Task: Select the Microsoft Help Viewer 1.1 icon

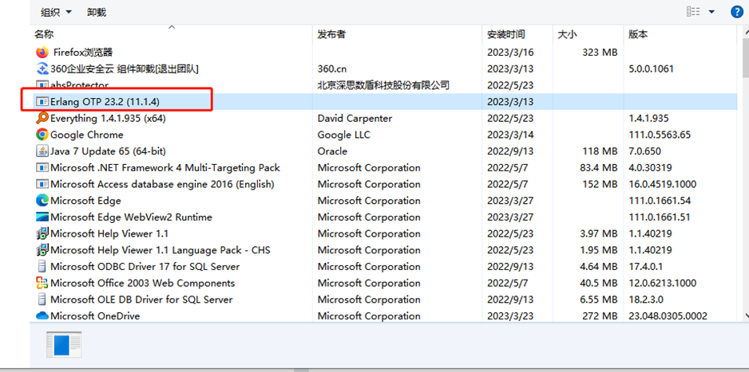Action: [42, 234]
